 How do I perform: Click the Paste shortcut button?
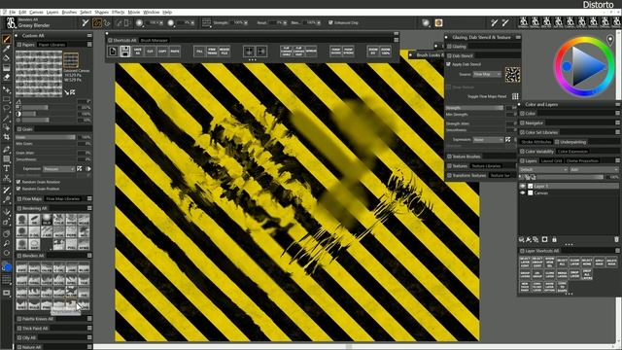coord(175,52)
